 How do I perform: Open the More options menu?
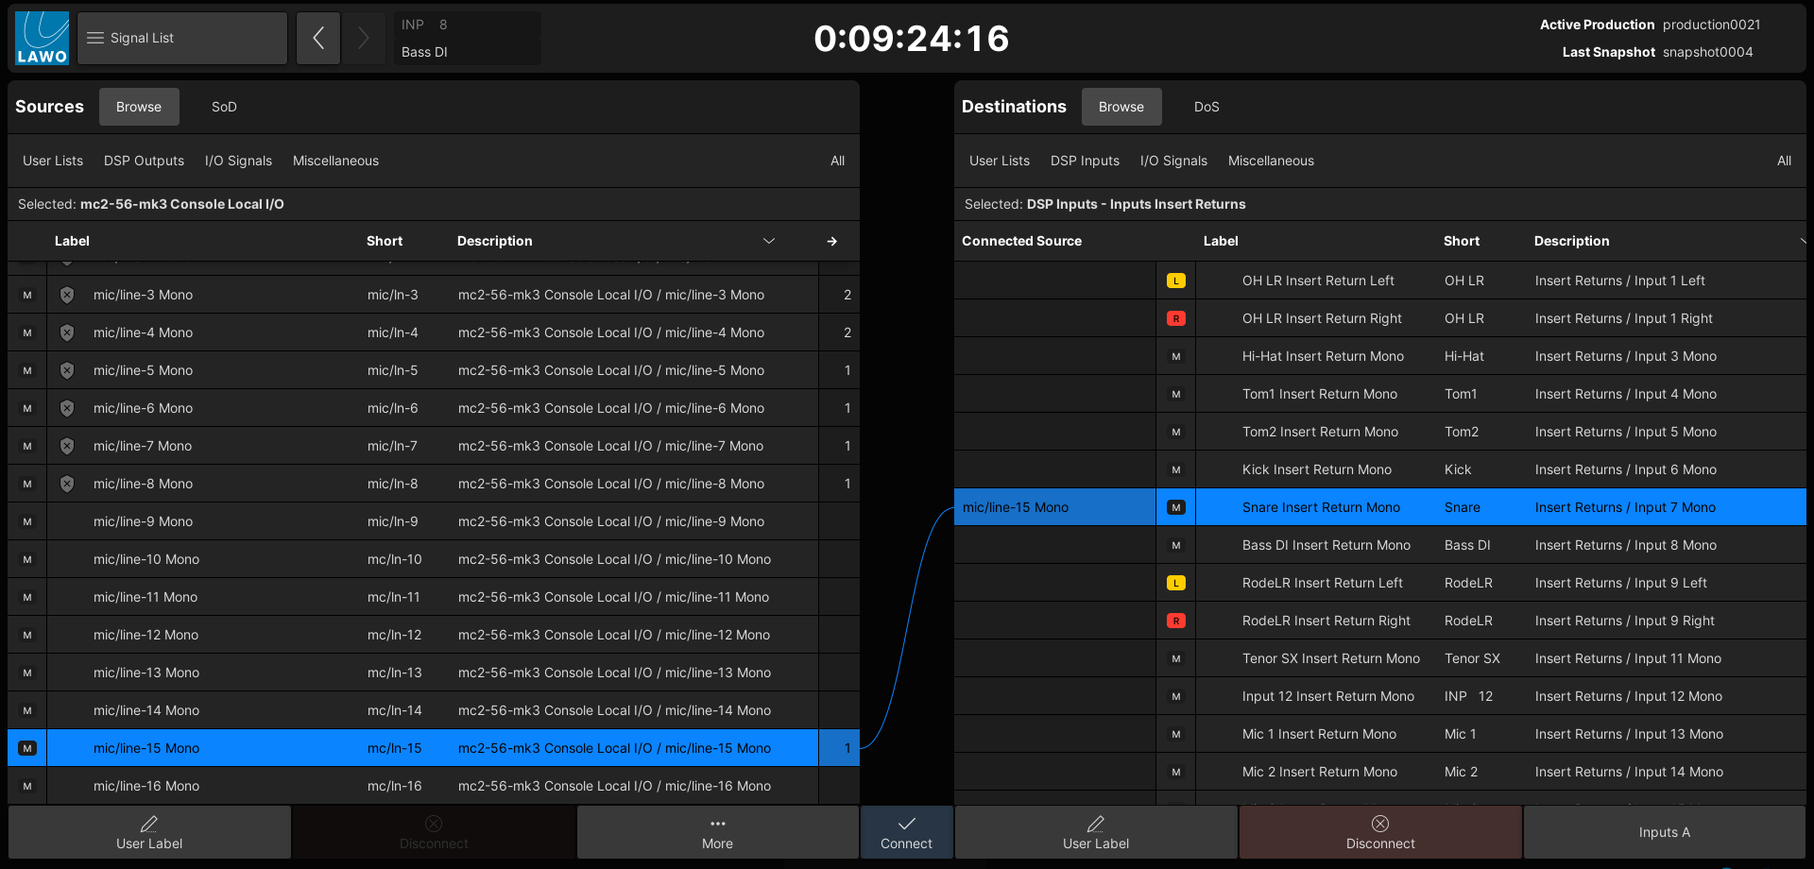717,832
